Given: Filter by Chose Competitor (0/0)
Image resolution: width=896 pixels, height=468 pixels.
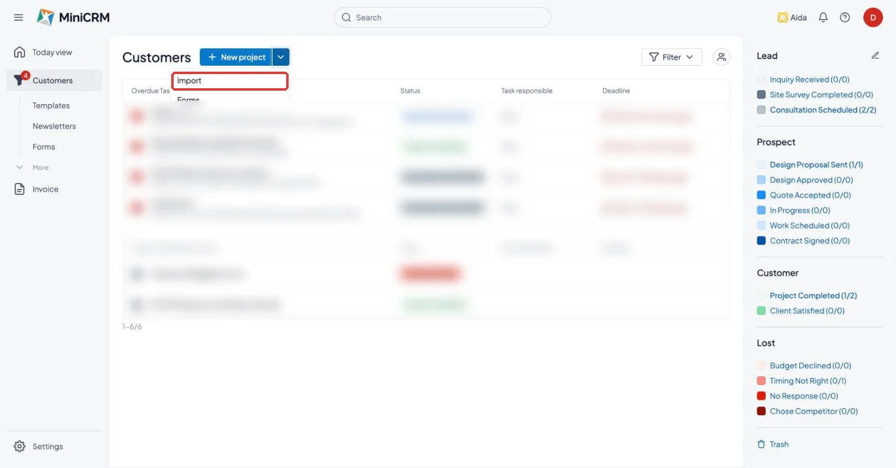Looking at the screenshot, I should [x=814, y=411].
